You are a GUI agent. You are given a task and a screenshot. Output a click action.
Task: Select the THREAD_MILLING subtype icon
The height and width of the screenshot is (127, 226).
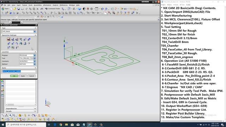(x=29, y=43)
